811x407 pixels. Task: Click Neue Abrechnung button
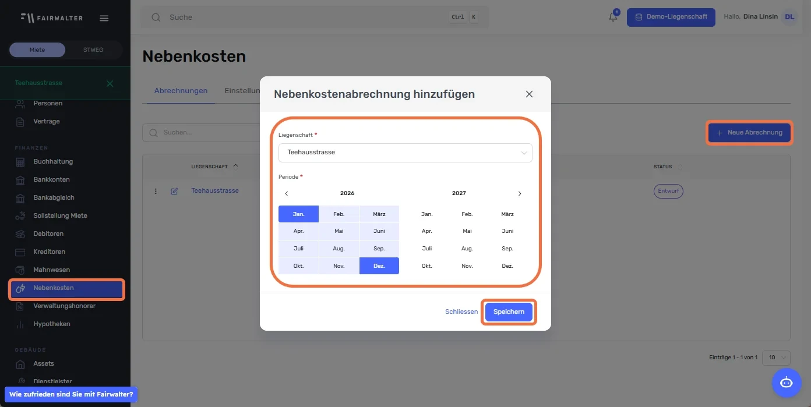749,133
